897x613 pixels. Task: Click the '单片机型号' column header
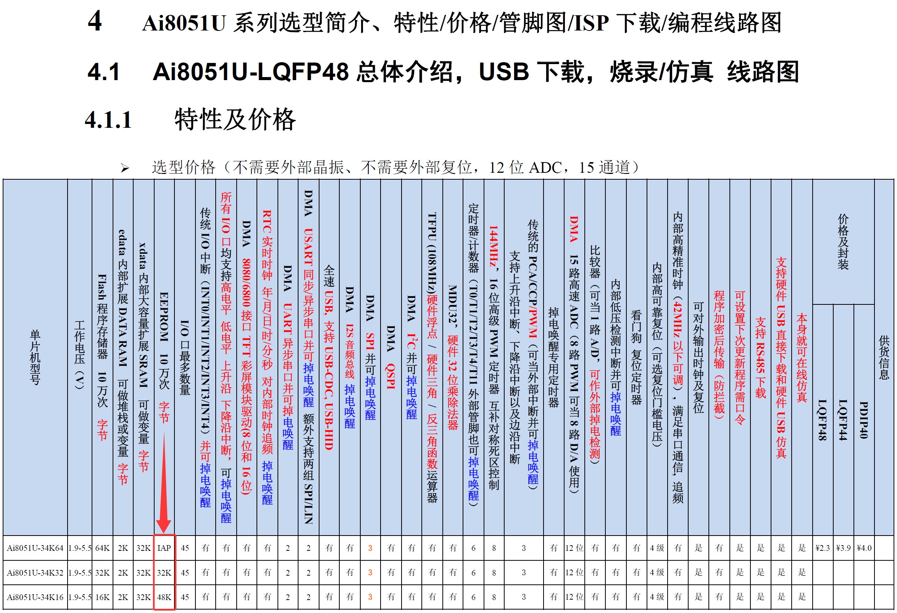point(35,357)
